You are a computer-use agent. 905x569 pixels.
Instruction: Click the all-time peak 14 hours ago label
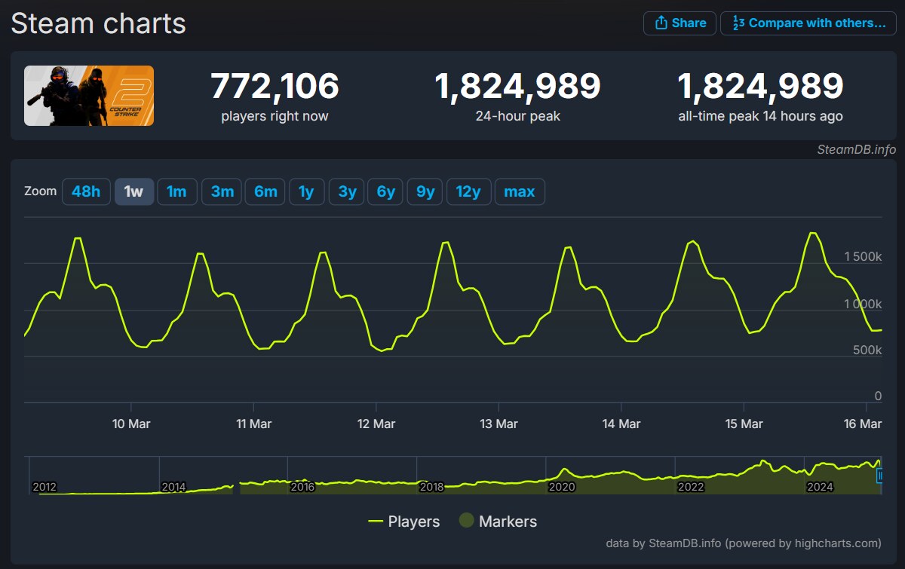[x=760, y=116]
